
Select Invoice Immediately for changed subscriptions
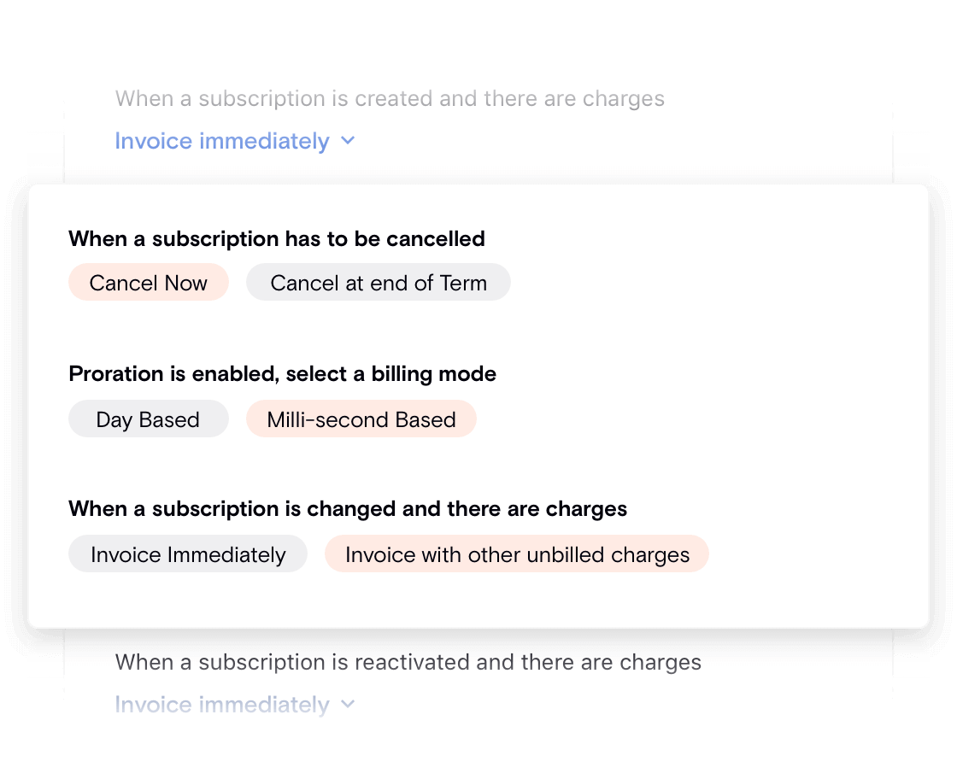coord(187,553)
